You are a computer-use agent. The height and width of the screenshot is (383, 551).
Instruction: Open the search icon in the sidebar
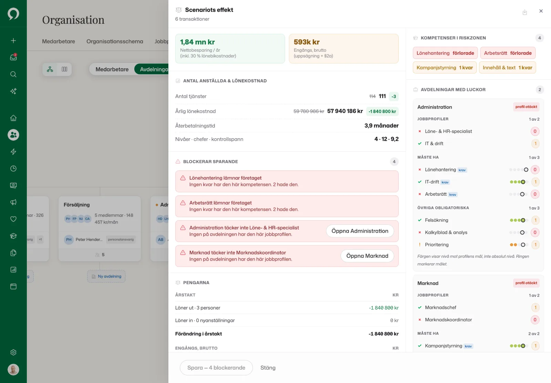click(13, 74)
